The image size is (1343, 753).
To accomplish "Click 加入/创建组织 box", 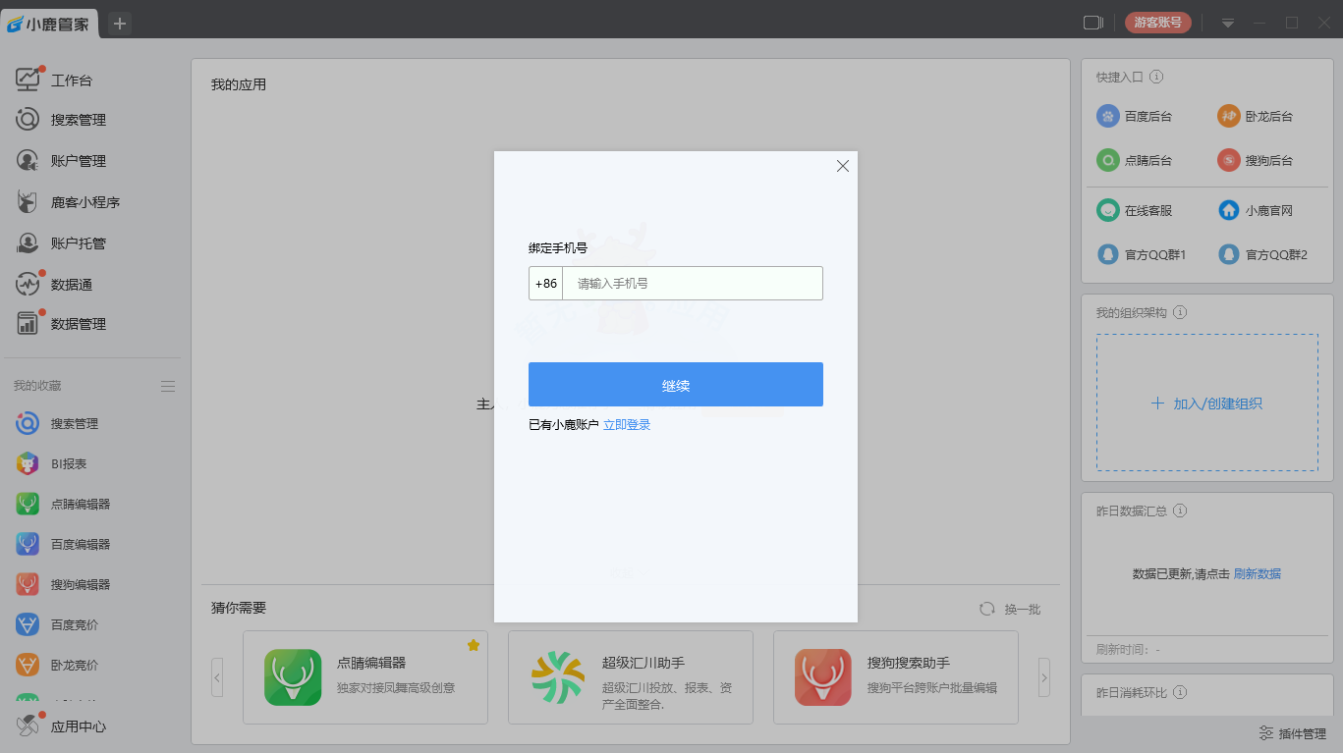I will coord(1207,403).
